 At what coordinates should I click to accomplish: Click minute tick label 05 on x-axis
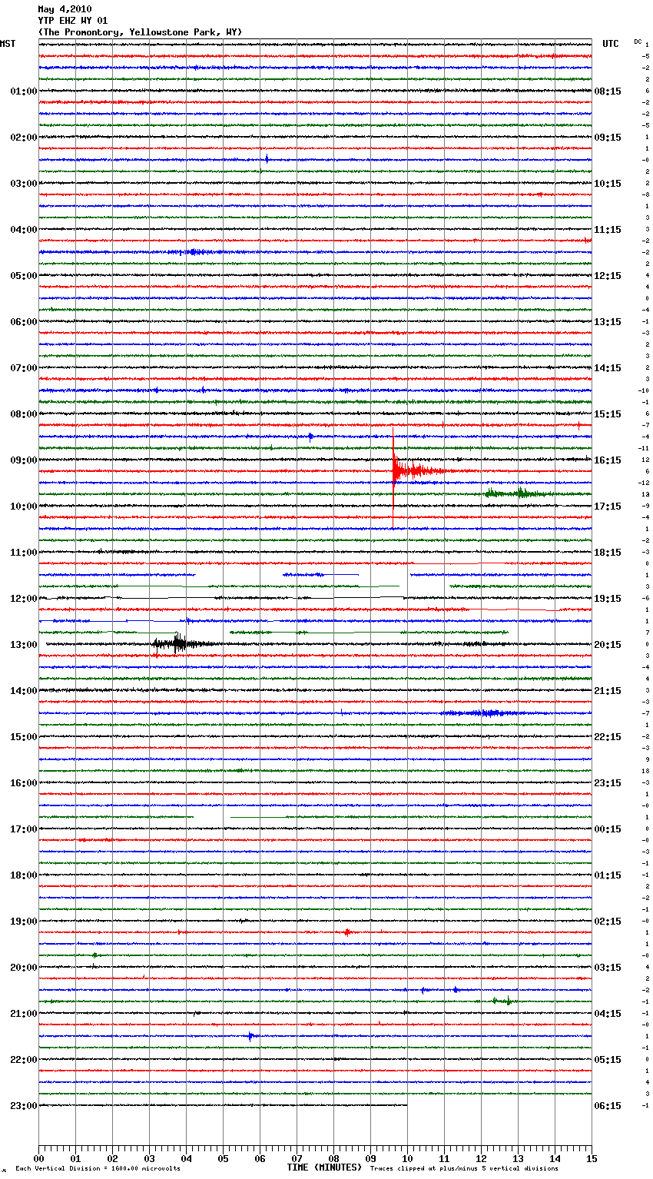[223, 1158]
